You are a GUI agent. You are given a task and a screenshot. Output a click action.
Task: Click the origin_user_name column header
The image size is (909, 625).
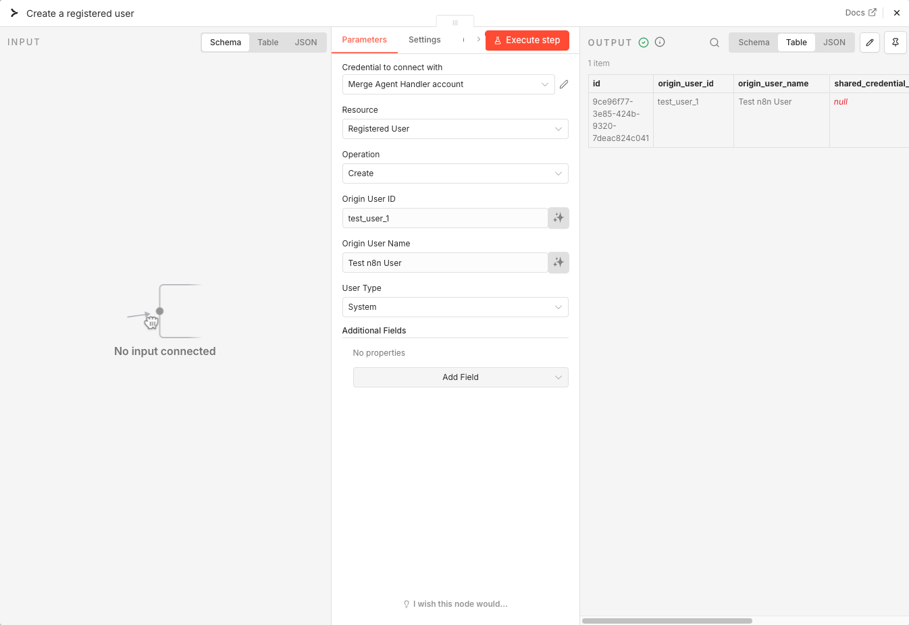click(781, 84)
